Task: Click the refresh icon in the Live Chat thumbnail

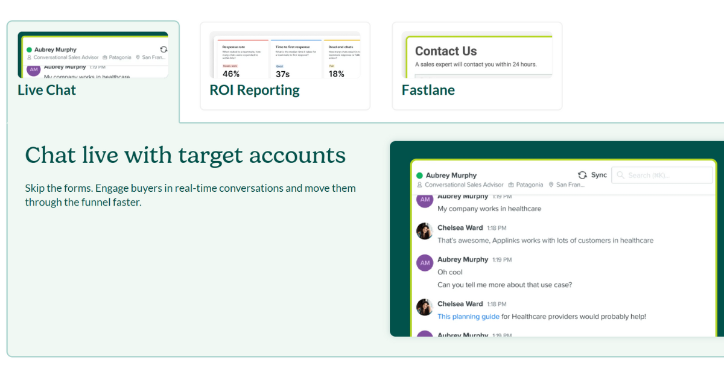Action: click(x=164, y=49)
